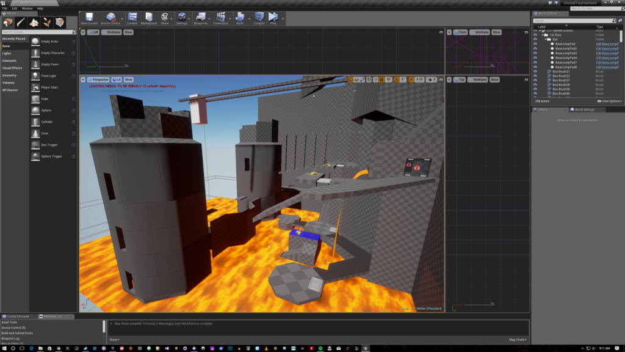Viewport: 625px width, 352px height.
Task: Open the Edit menu
Action: 15,9
